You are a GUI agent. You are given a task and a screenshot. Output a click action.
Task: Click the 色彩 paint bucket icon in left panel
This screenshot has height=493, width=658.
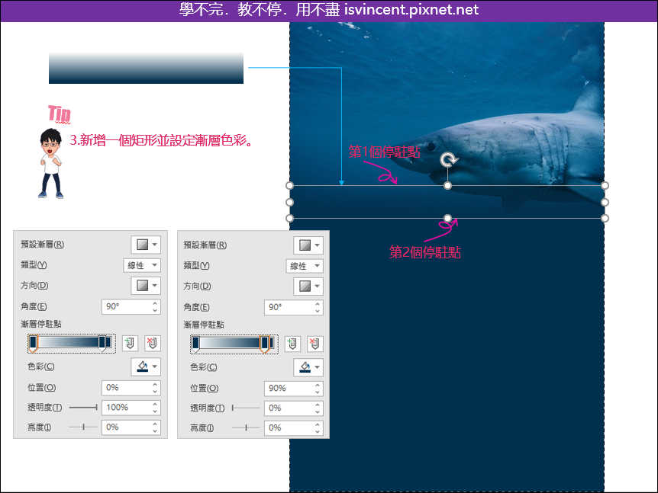click(141, 367)
